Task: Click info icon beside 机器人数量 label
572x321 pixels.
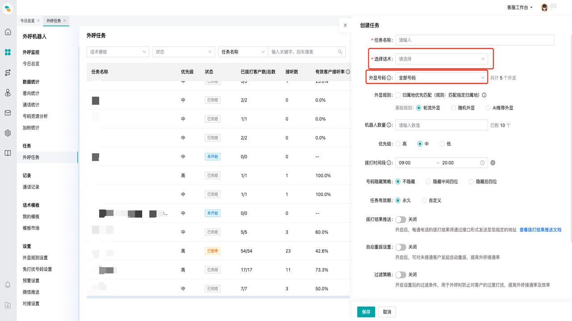Action: [x=389, y=125]
